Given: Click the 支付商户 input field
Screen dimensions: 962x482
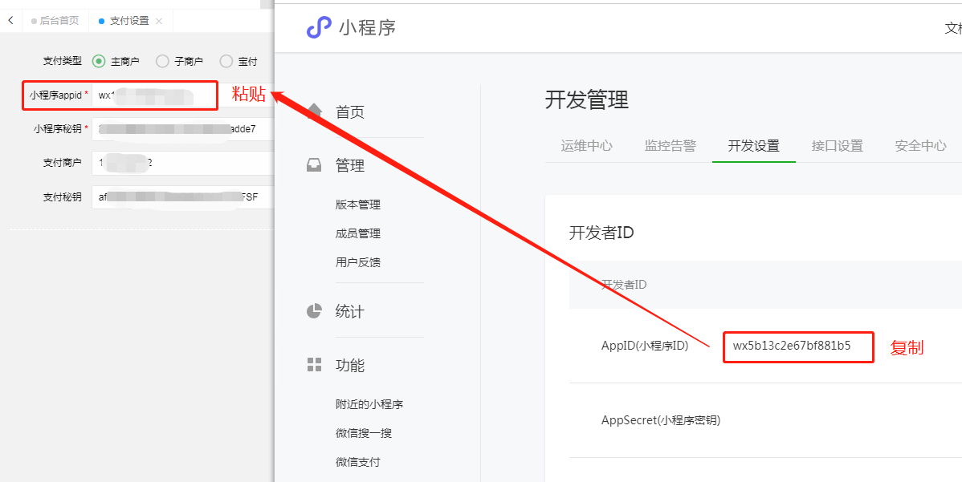Looking at the screenshot, I should coord(183,163).
